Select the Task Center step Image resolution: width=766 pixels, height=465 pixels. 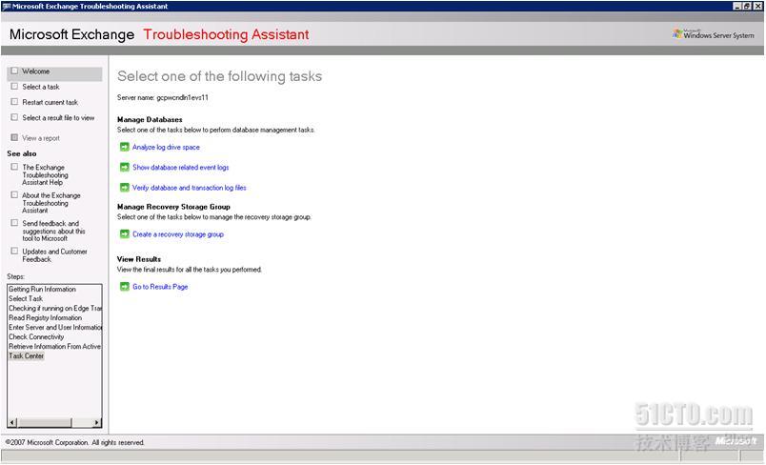(26, 355)
